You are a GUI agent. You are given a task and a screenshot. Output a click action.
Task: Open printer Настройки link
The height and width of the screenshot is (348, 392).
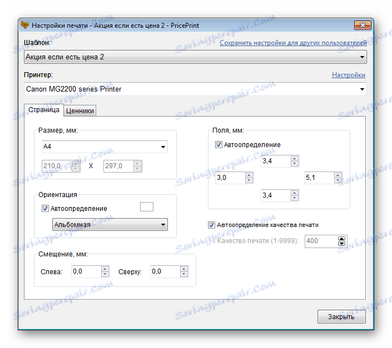coord(349,75)
